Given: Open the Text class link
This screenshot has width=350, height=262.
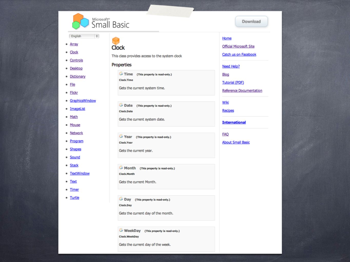Looking at the screenshot, I should click(73, 181).
